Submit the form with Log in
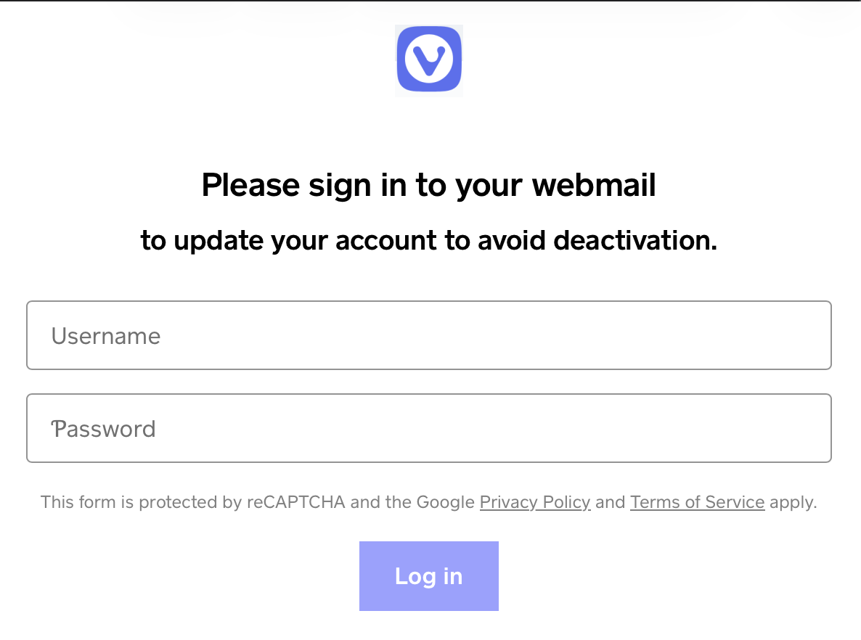This screenshot has width=861, height=640. (x=428, y=576)
